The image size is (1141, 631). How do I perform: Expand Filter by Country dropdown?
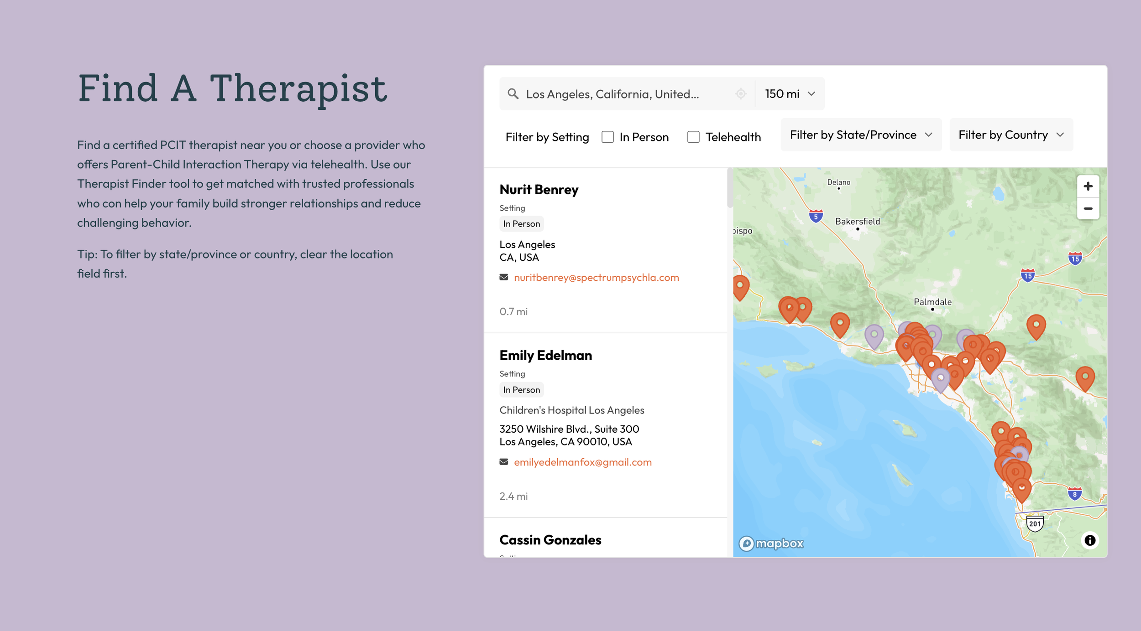(x=1011, y=135)
